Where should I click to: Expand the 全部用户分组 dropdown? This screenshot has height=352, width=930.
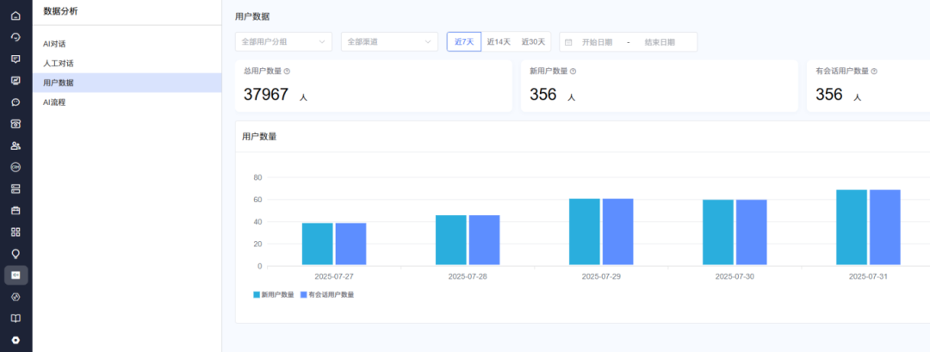[283, 41]
